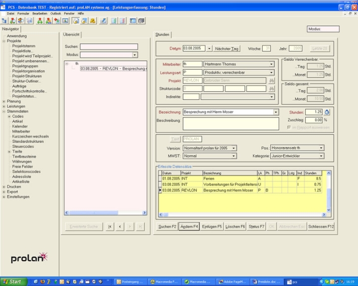Viewport: 358px width, 286px height.
Task: Switch to the Übersicht tab
Action: tap(72, 34)
